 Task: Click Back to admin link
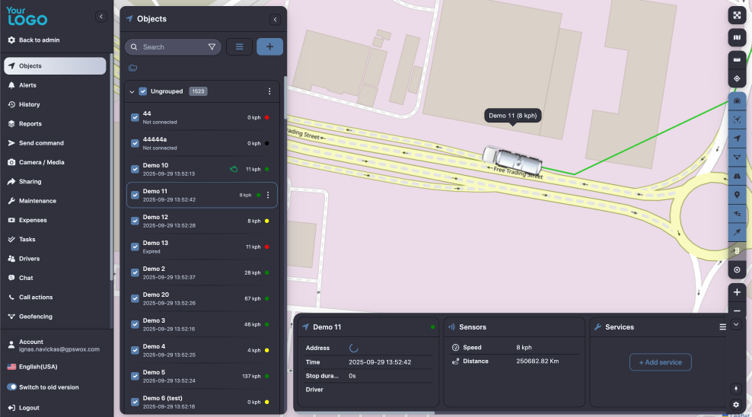tap(39, 40)
